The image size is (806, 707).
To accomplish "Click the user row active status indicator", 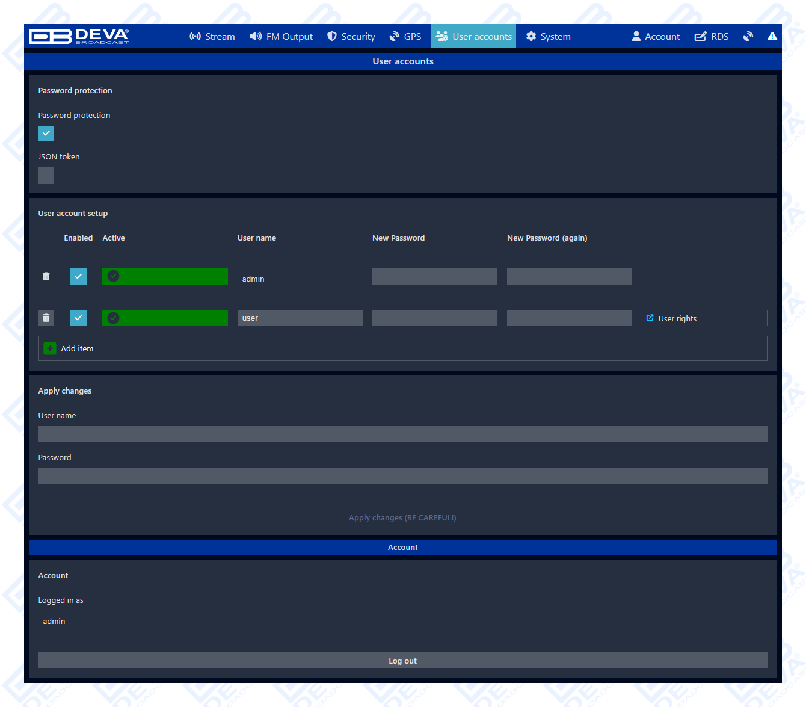I will pos(165,318).
